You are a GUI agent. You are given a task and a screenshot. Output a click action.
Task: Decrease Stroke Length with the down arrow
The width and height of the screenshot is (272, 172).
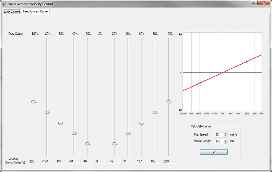pos(225,142)
